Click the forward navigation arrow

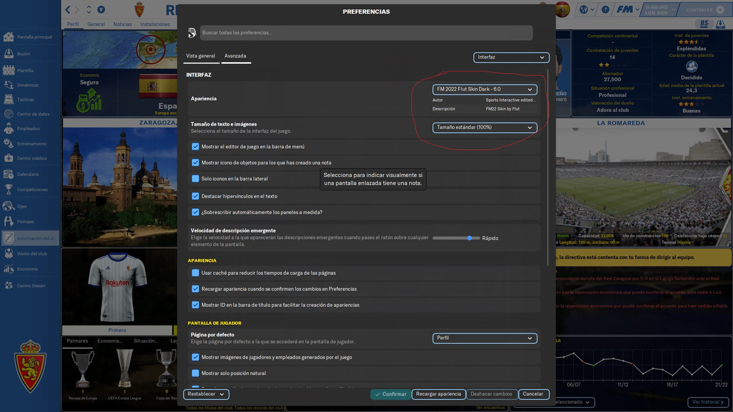[77, 9]
